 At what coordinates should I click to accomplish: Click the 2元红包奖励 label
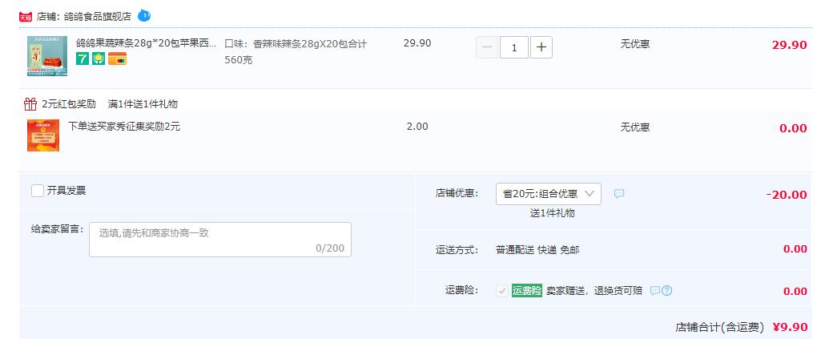point(69,104)
